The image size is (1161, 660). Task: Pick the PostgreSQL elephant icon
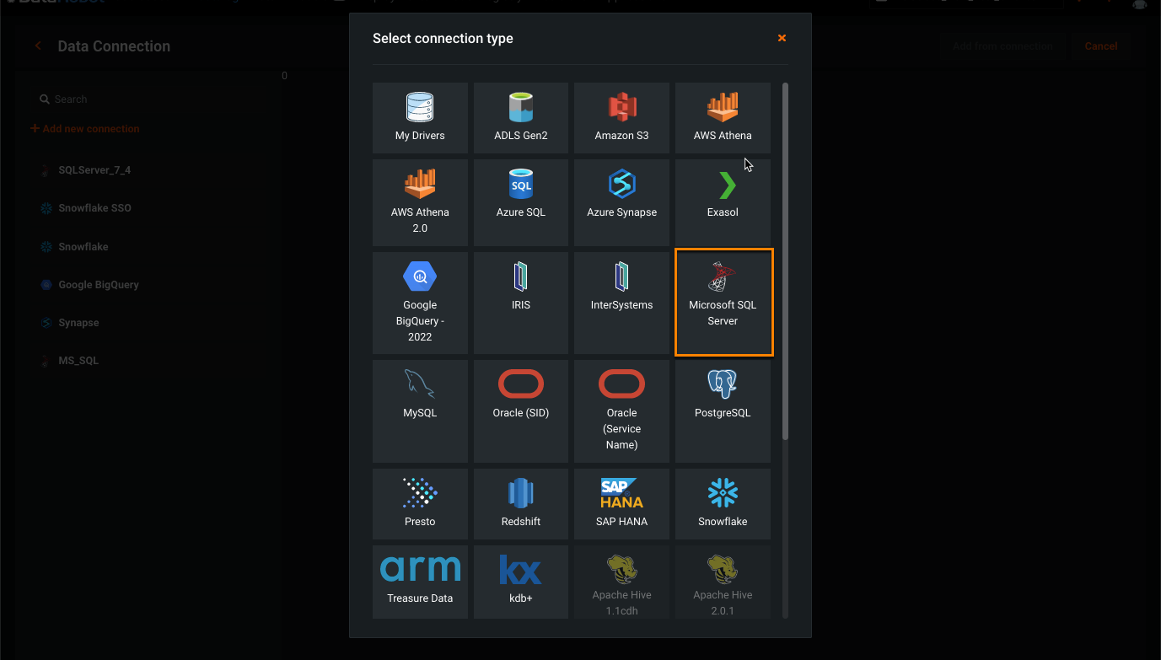click(723, 384)
